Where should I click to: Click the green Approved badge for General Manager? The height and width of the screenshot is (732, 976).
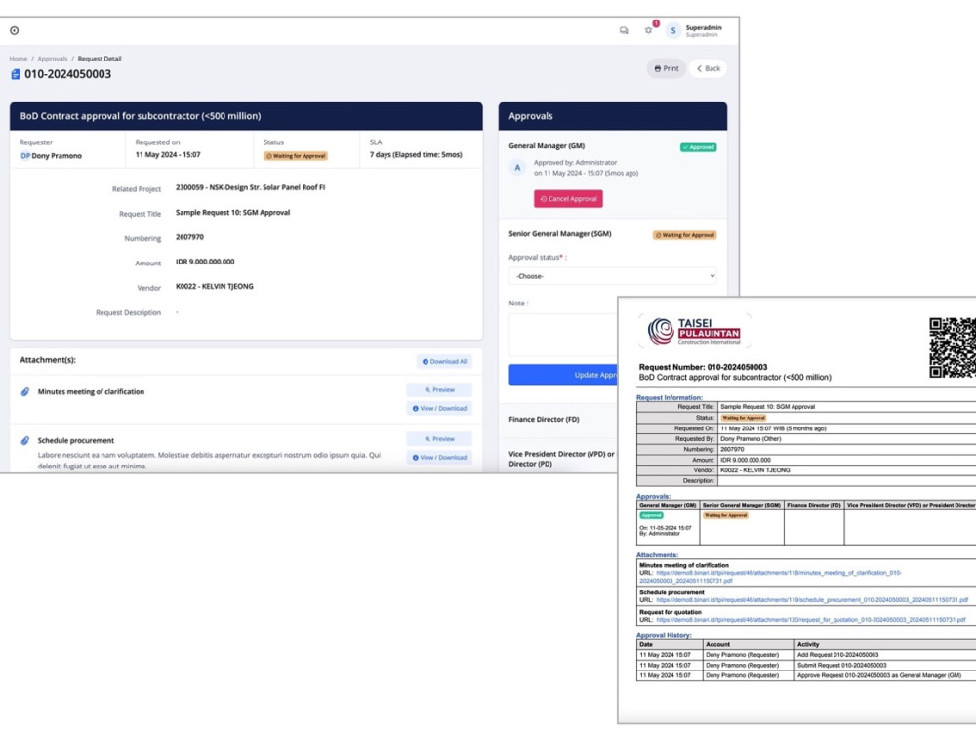click(x=699, y=147)
